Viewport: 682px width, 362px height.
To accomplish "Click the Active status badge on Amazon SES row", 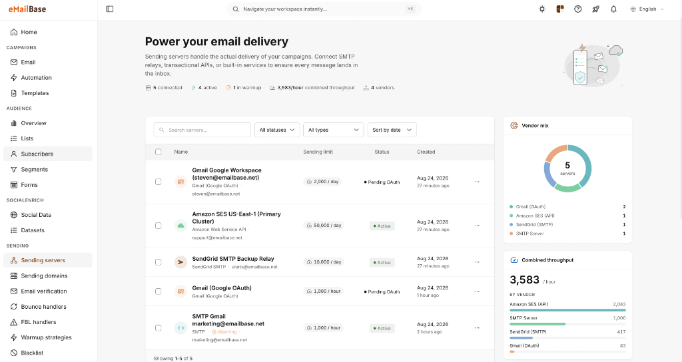I will pyautogui.click(x=382, y=226).
